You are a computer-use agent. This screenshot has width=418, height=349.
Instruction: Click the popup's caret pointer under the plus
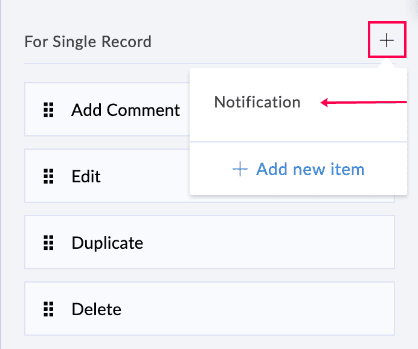[x=387, y=65]
